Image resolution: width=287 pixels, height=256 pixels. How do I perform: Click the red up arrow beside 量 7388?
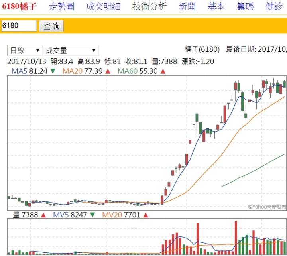pyautogui.click(x=43, y=215)
